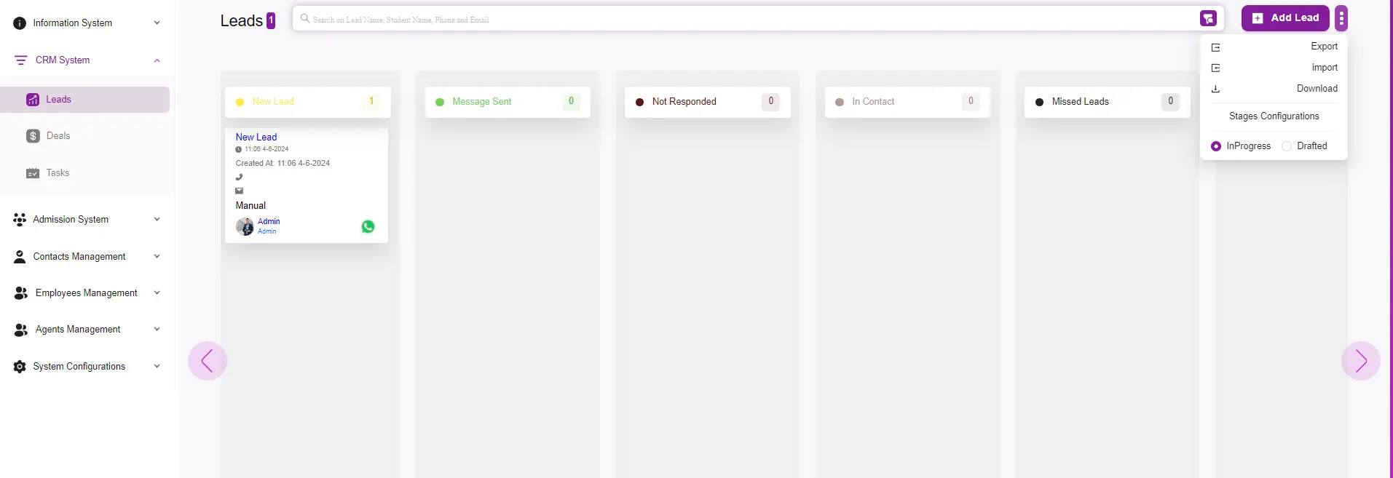The width and height of the screenshot is (1393, 478).
Task: Click the WhatsApp icon on lead card
Action: tap(368, 227)
